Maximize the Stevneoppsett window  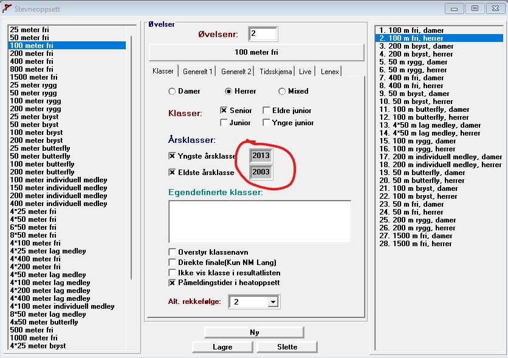coord(474,9)
